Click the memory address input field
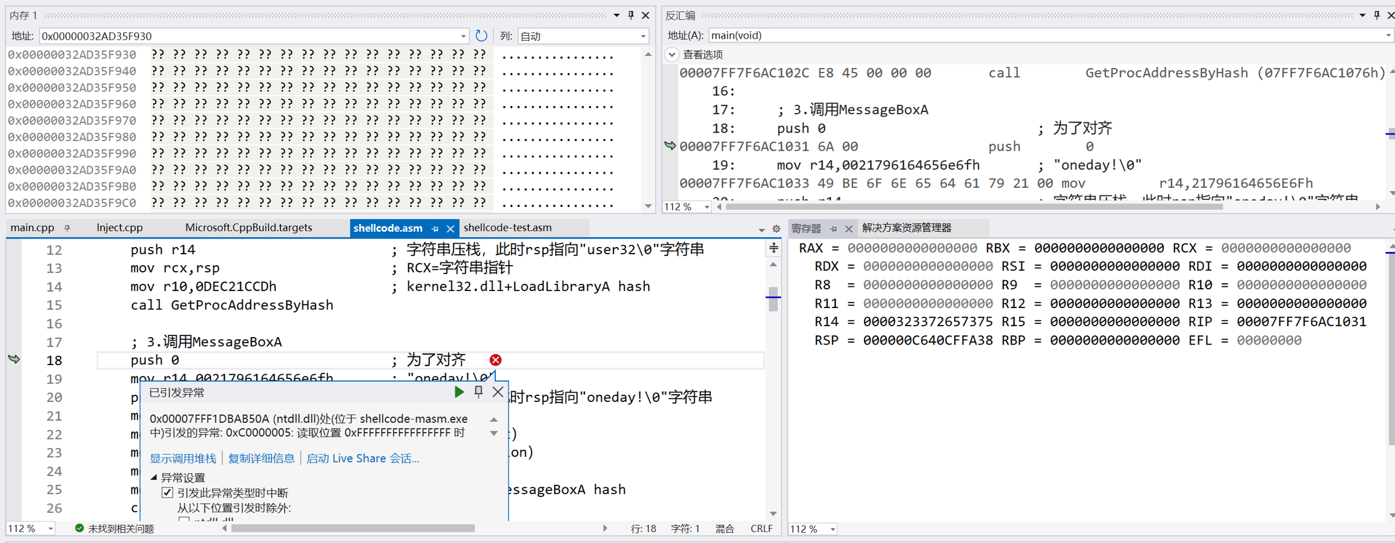This screenshot has width=1395, height=543. click(x=248, y=36)
